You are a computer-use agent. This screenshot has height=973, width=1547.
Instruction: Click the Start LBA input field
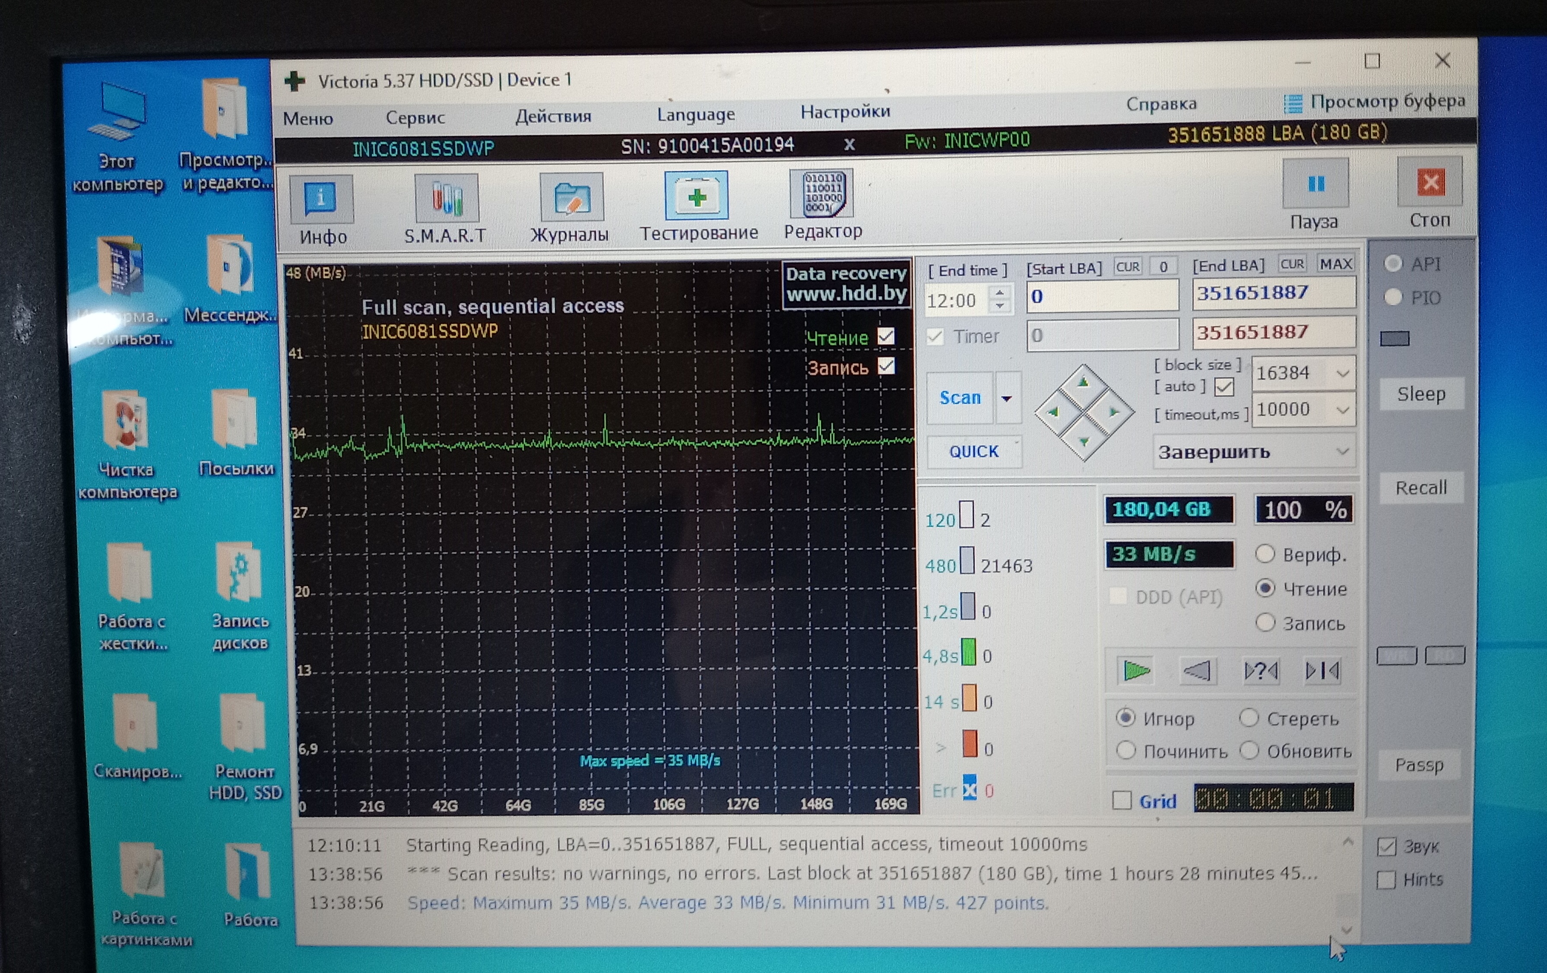click(x=1102, y=297)
